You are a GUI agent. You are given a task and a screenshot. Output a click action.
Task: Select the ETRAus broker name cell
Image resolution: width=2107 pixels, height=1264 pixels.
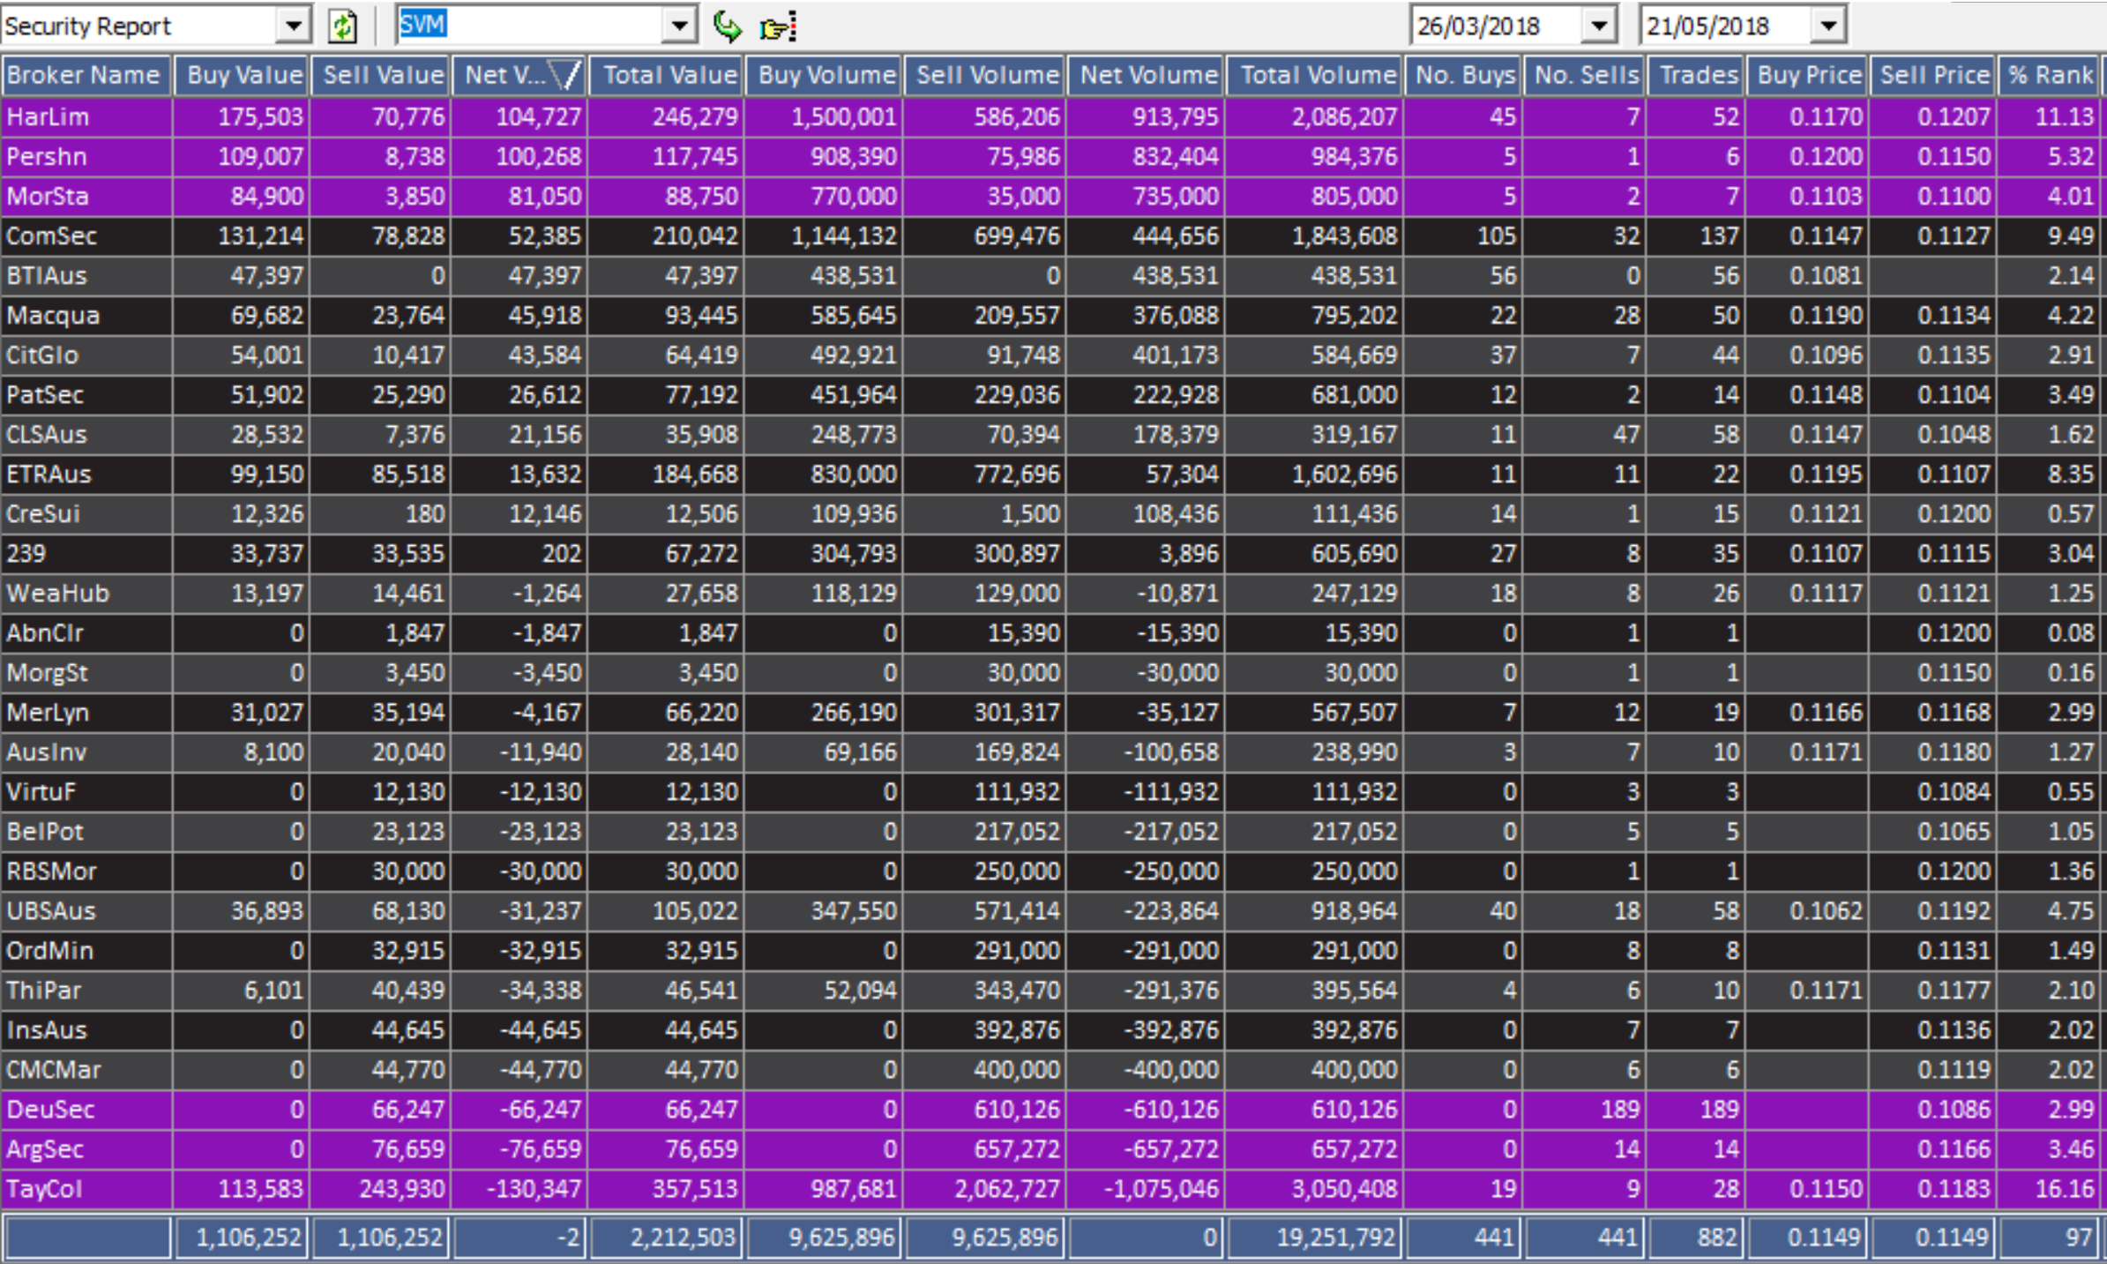[86, 474]
